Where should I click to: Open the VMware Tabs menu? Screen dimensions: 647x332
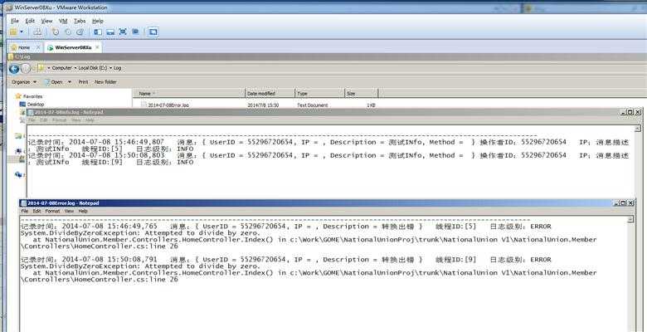(x=80, y=21)
